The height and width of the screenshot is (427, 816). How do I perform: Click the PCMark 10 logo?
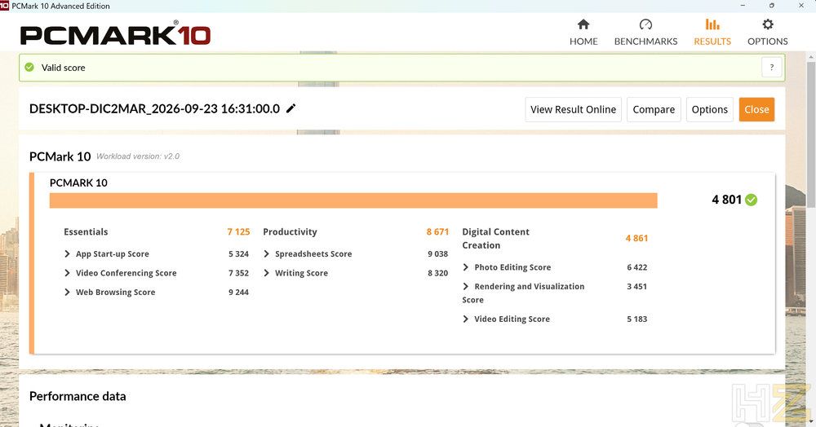[x=115, y=34]
